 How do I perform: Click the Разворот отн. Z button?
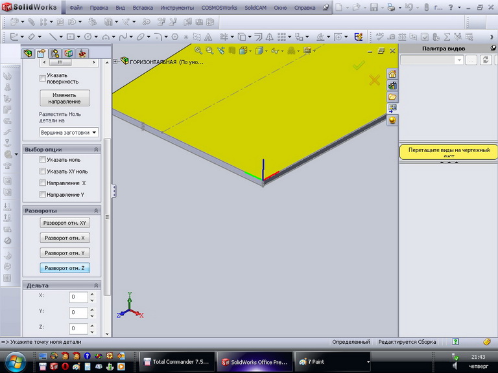65,267
